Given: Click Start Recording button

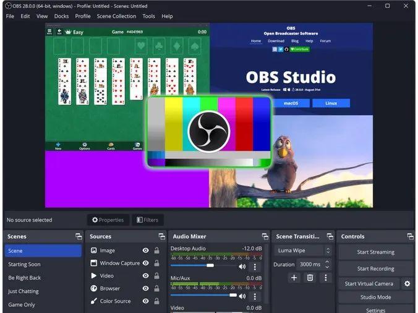Looking at the screenshot, I should tap(375, 268).
